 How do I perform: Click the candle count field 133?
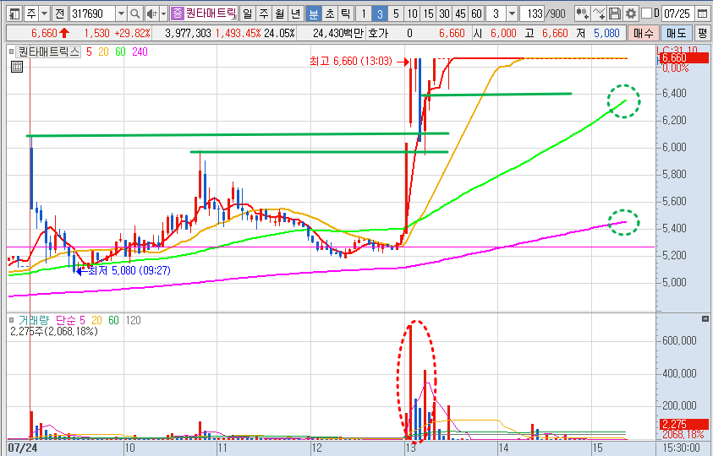tap(533, 14)
